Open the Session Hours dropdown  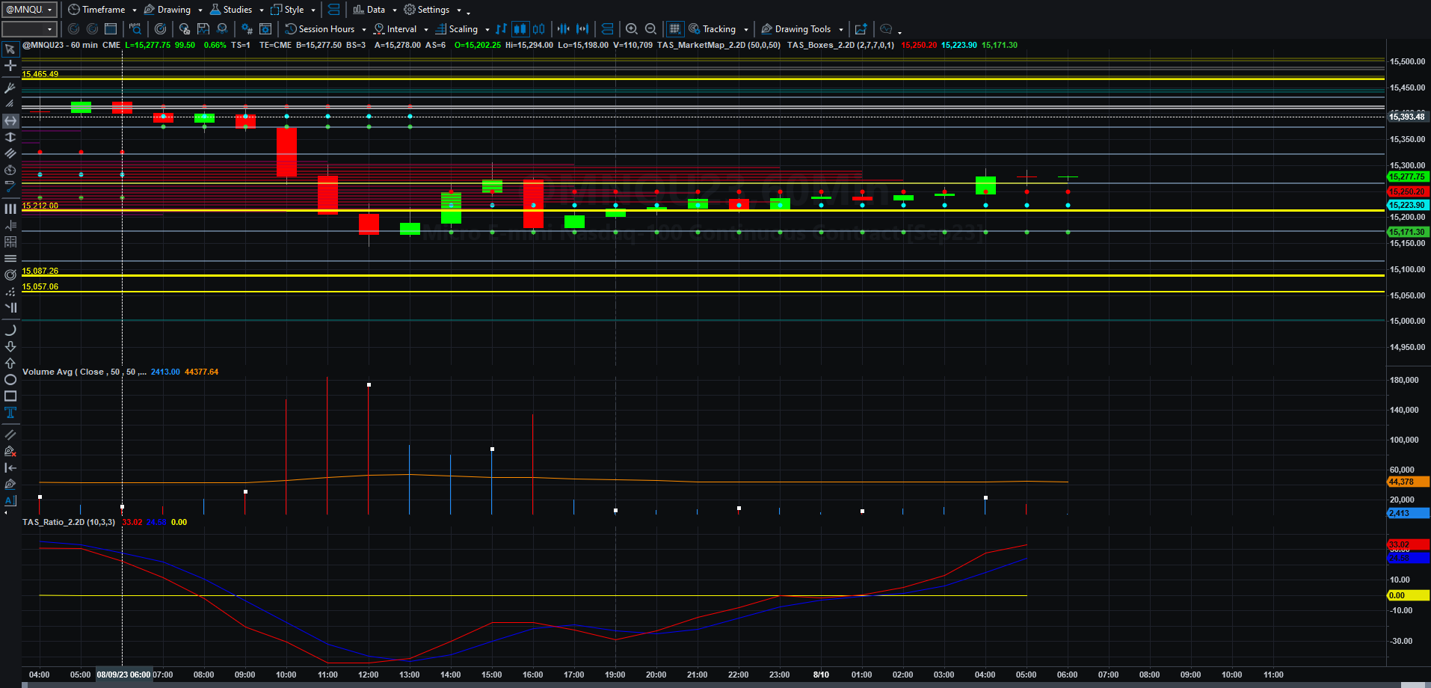(326, 29)
